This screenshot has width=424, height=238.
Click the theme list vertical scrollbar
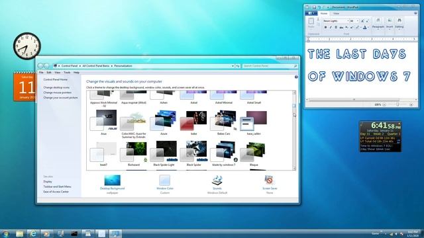[294, 130]
